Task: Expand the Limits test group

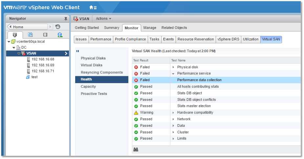Action: click(x=173, y=139)
